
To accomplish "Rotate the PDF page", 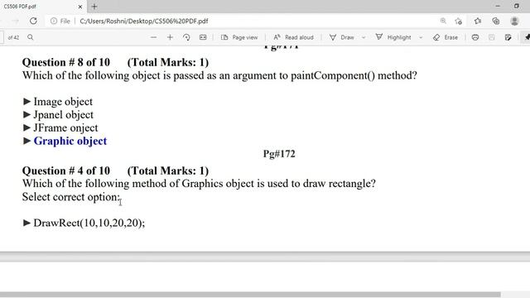I will point(186,37).
